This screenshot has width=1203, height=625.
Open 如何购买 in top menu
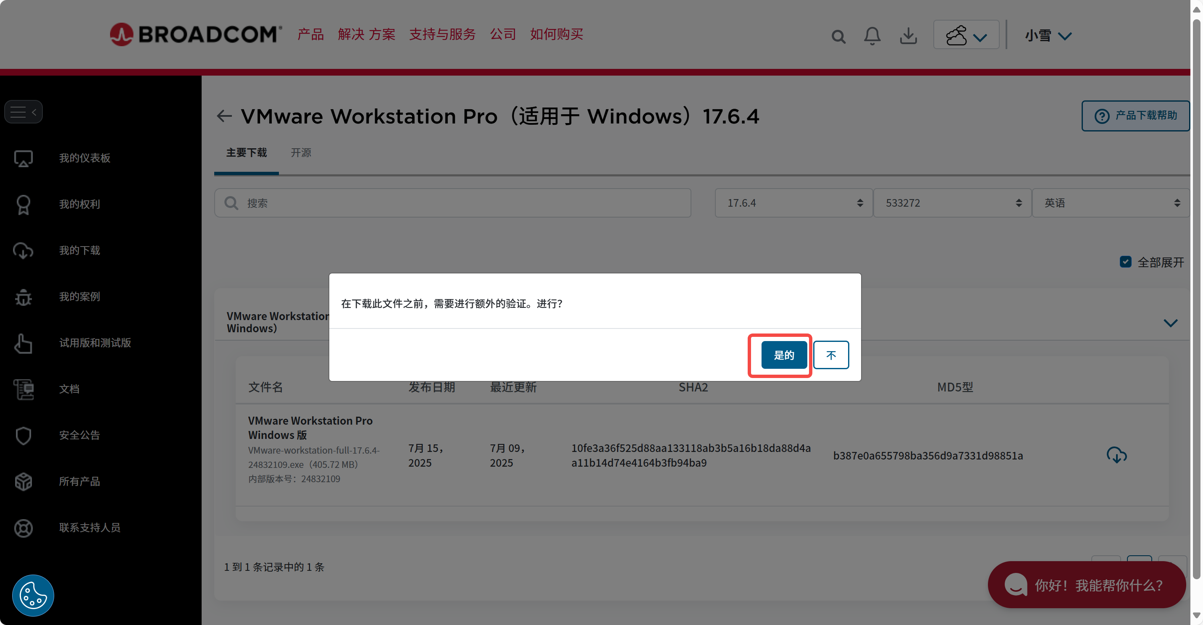(x=556, y=34)
